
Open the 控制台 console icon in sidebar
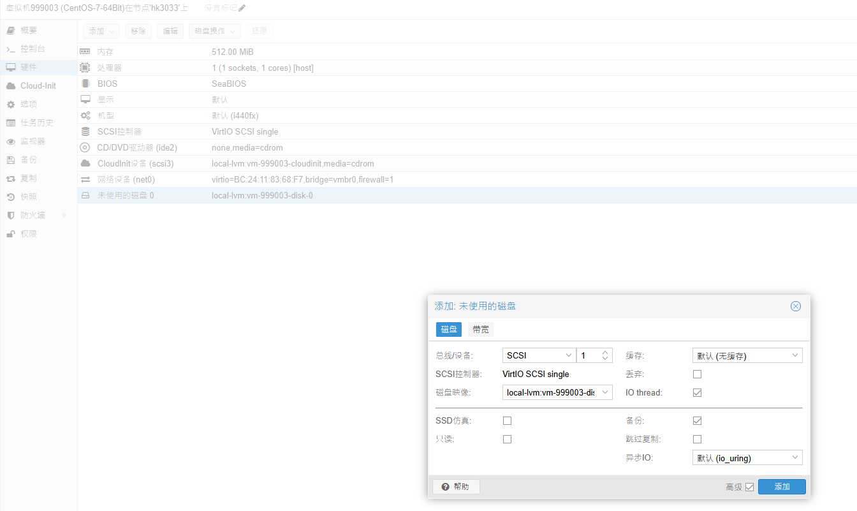[10, 48]
